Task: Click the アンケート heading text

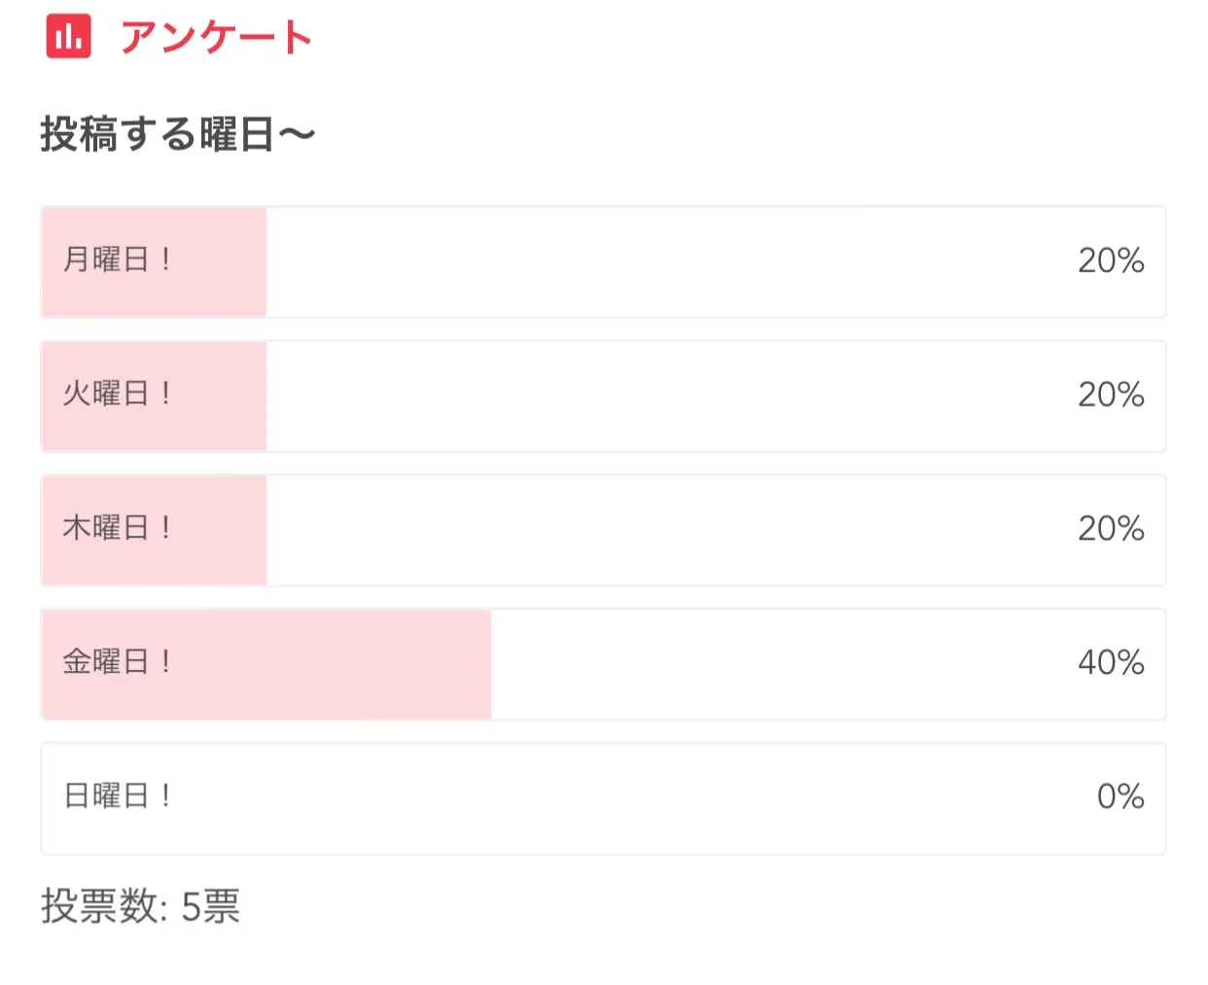Action: pyautogui.click(x=216, y=37)
